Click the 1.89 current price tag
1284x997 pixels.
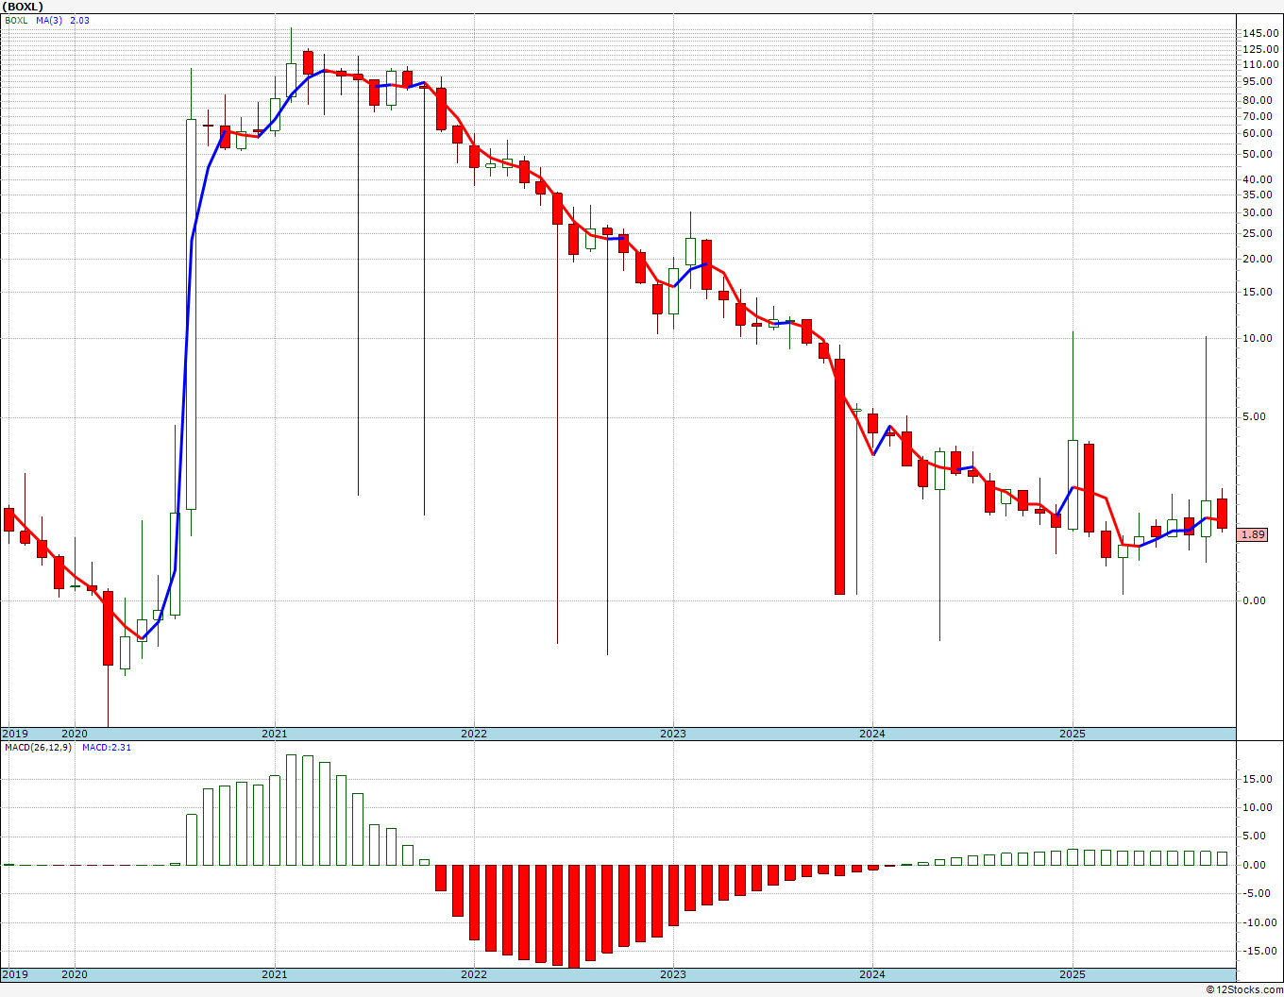pos(1253,534)
